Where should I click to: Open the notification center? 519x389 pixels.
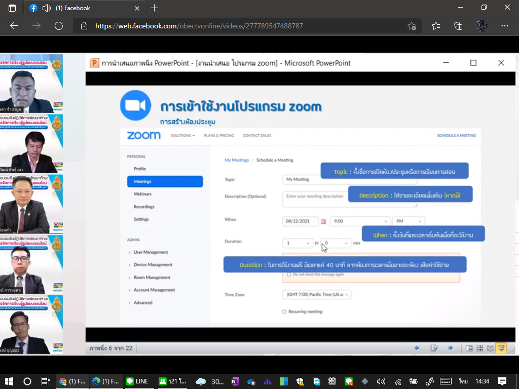pos(502,381)
